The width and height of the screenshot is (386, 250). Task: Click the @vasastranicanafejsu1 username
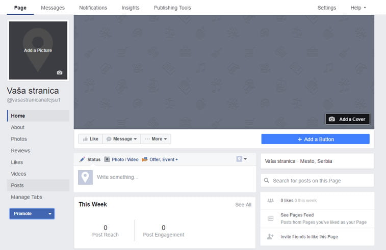click(x=34, y=100)
